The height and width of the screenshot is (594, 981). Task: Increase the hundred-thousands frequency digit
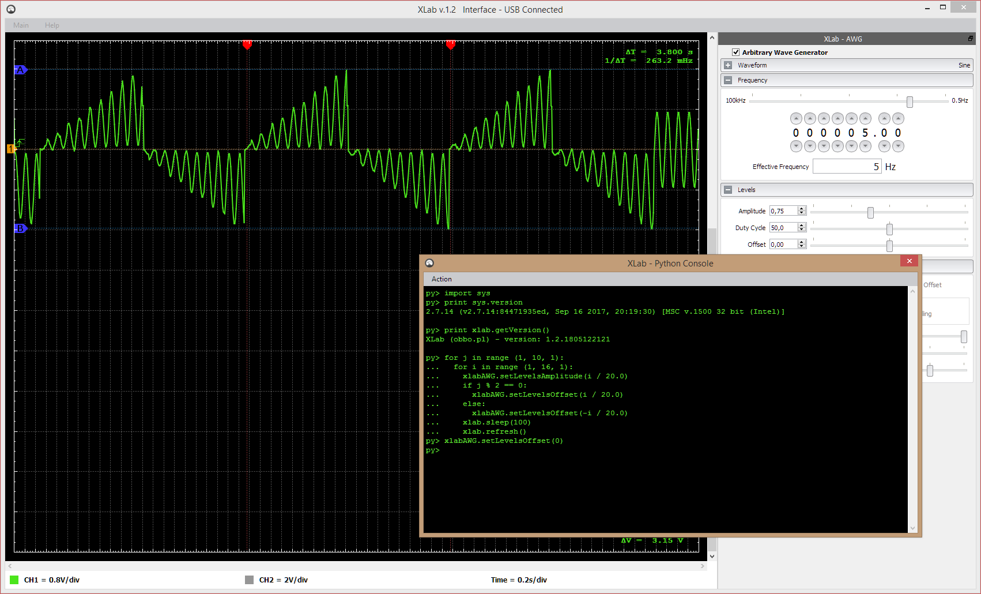point(796,119)
